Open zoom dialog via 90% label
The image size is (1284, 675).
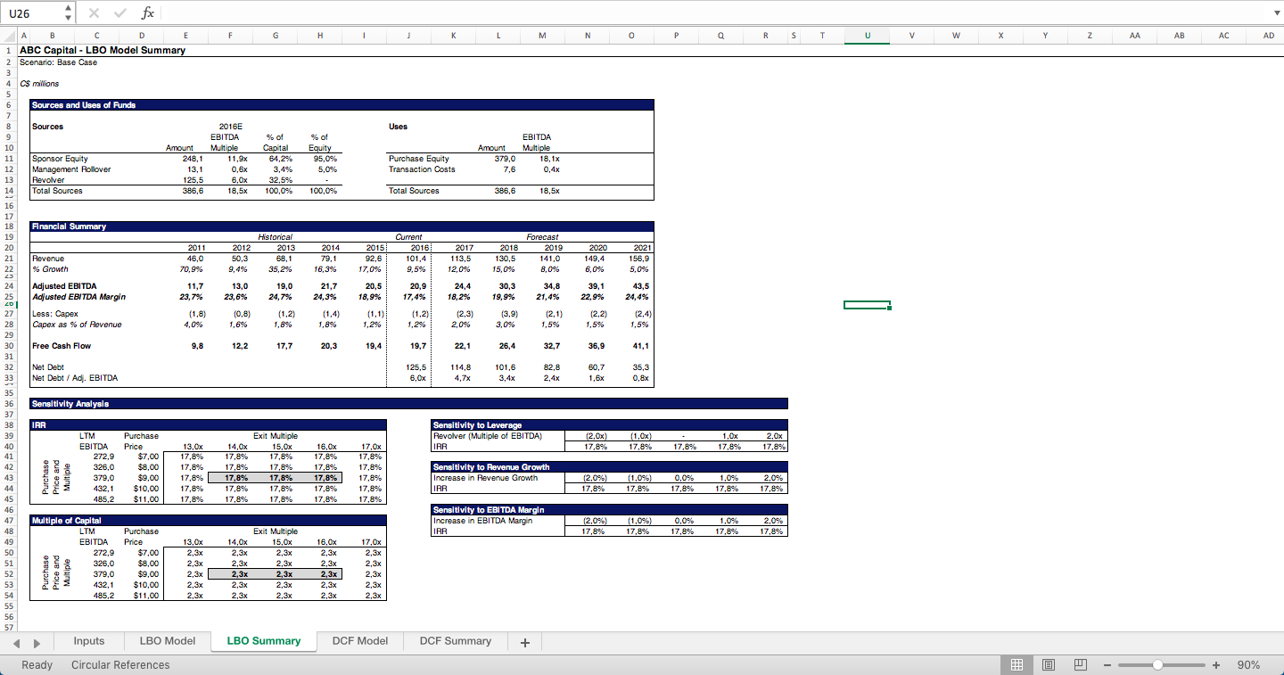click(1249, 665)
